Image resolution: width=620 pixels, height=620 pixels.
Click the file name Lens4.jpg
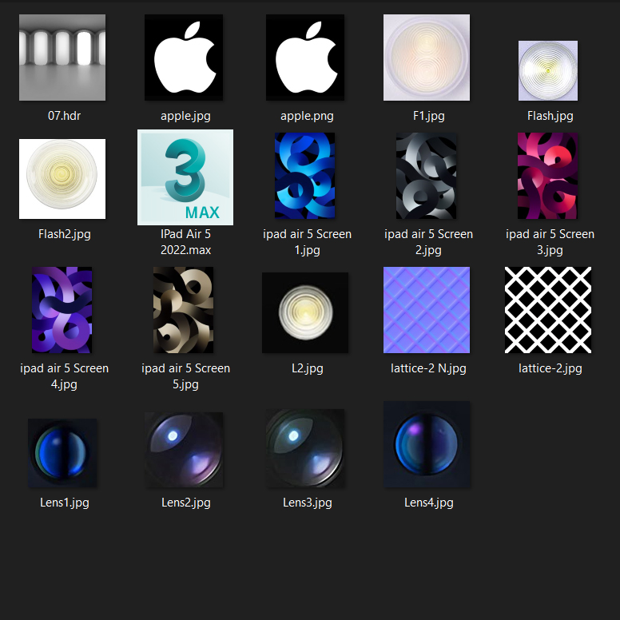pyautogui.click(x=428, y=503)
